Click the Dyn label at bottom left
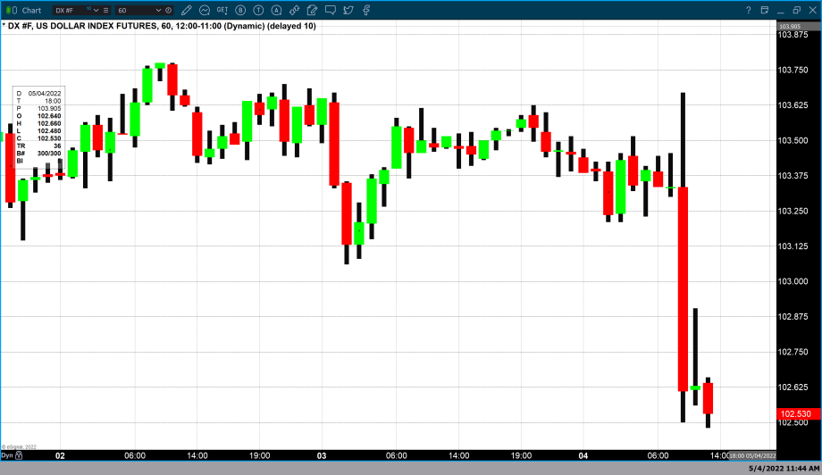Screen dimensions: 822x475 click(7, 455)
